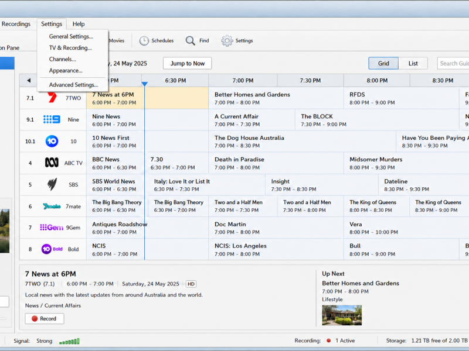Select the 9Gem channel logo
Viewport: 469px width, 351px height.
coord(52,228)
